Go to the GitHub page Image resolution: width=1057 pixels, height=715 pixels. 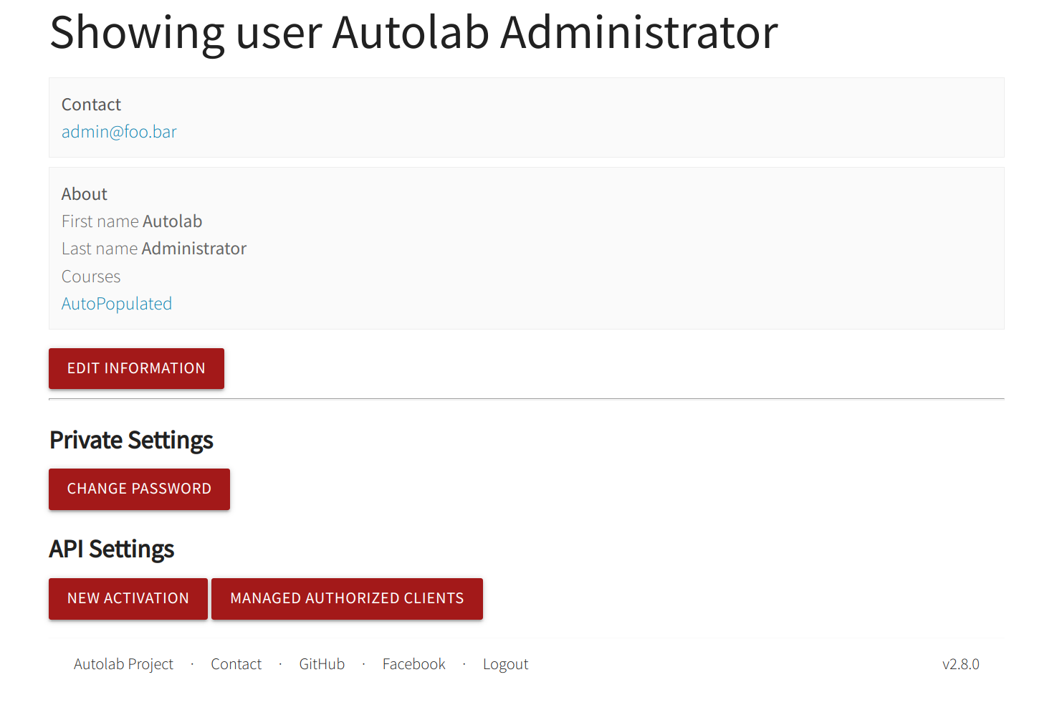322,664
